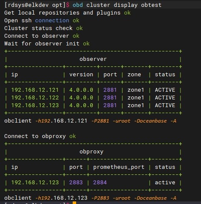Viewport: 201px width, 204px height.
Task: Click the '-P2881' option in obclient command
Action: [100, 121]
